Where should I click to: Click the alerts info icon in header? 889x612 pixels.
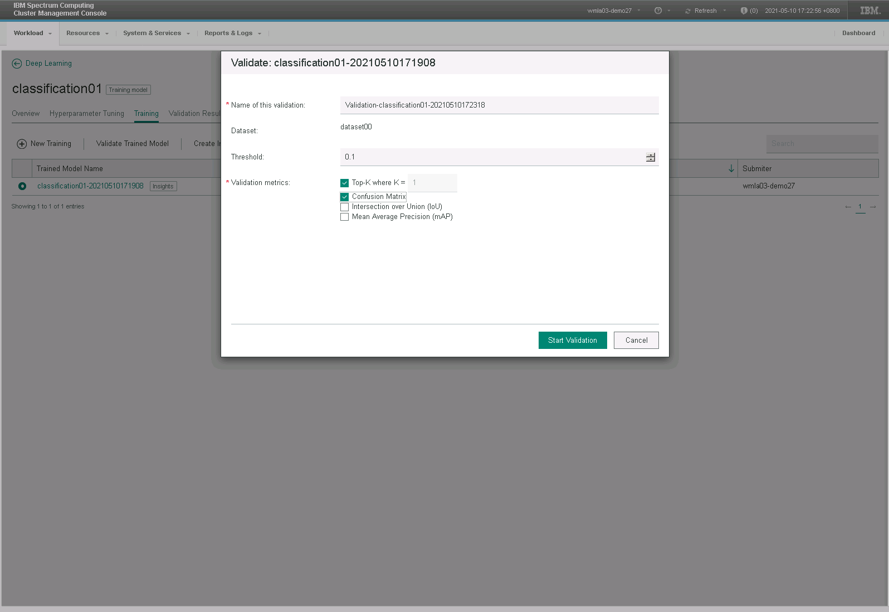(x=744, y=11)
